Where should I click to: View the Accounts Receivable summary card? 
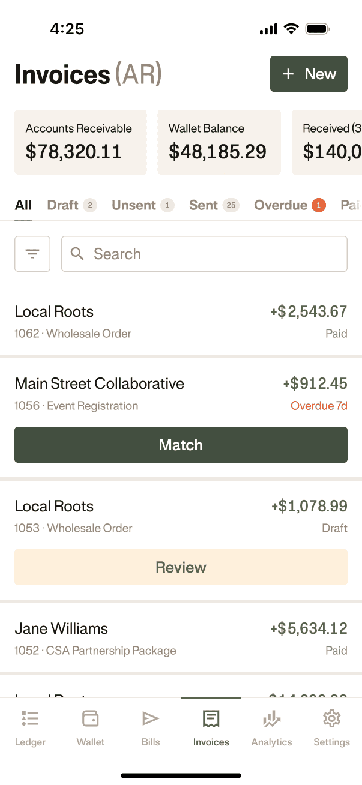80,142
